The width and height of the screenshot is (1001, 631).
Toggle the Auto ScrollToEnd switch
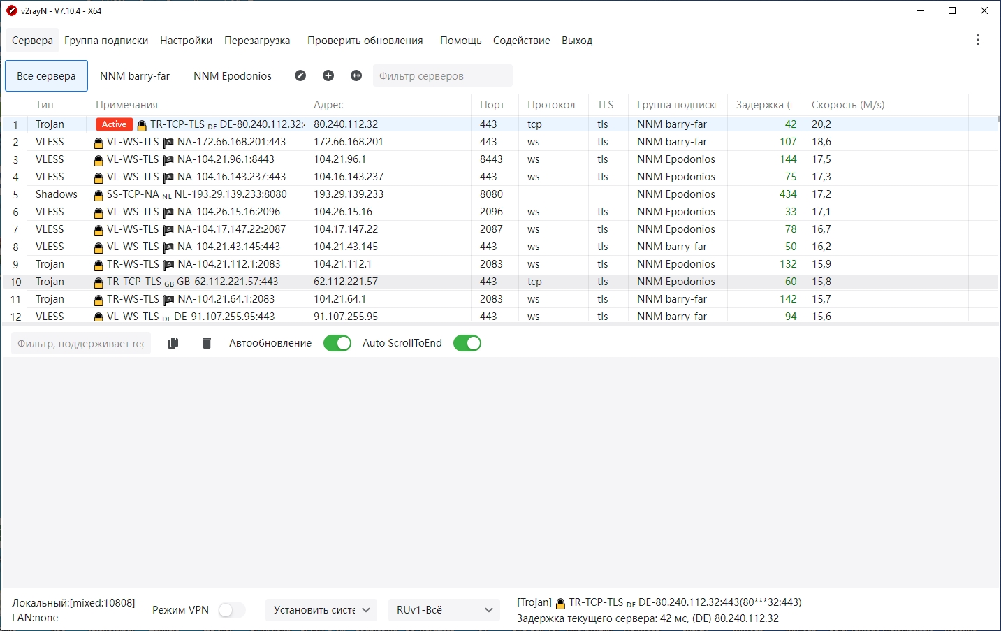pos(467,343)
